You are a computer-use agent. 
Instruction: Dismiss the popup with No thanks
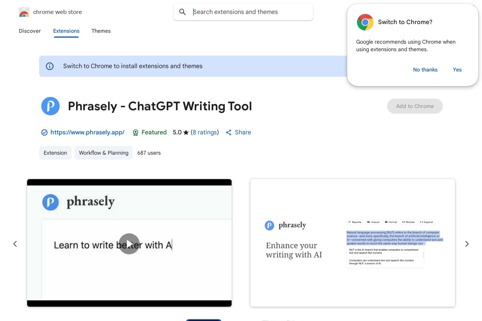(425, 70)
